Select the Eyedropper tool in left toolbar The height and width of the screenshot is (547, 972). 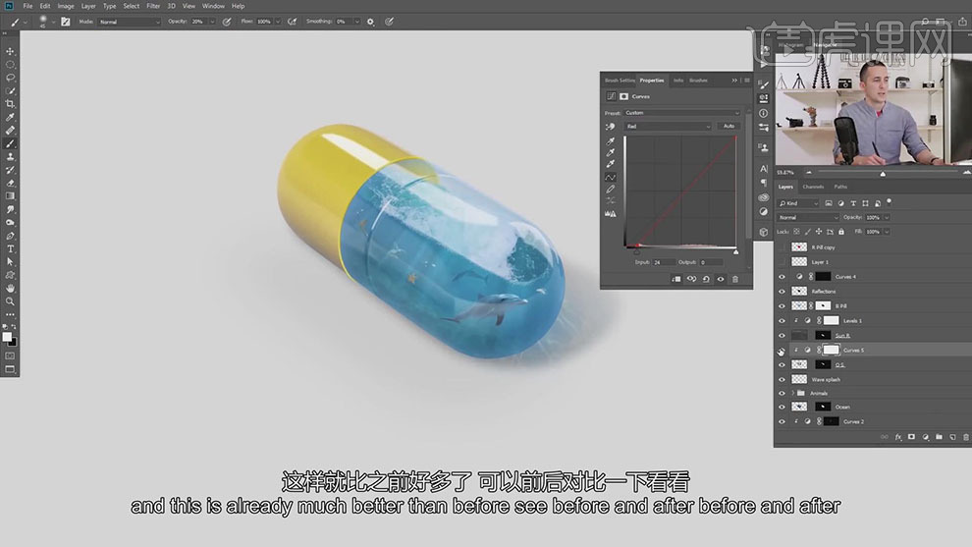pyautogui.click(x=10, y=117)
